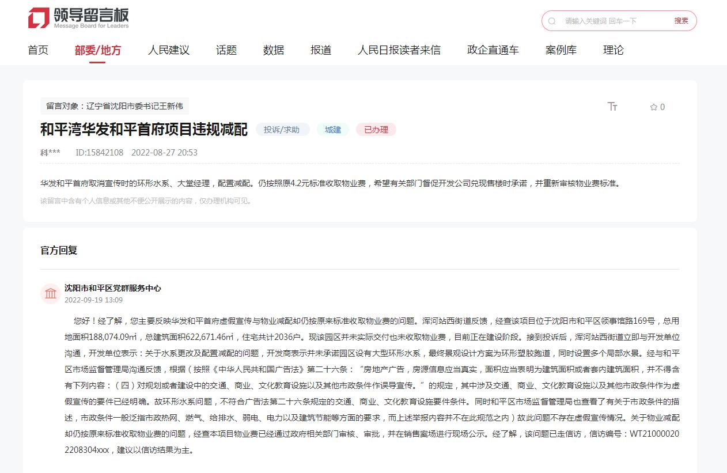Open the 案例库 section
Image resolution: width=727 pixels, height=473 pixels.
[559, 50]
